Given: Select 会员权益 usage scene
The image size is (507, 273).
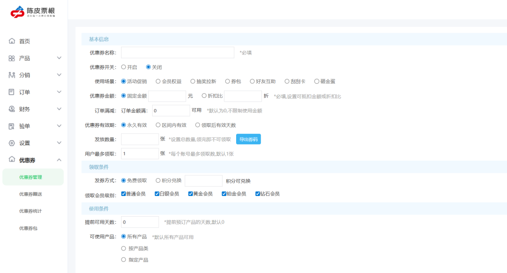Looking at the screenshot, I should pyautogui.click(x=158, y=81).
